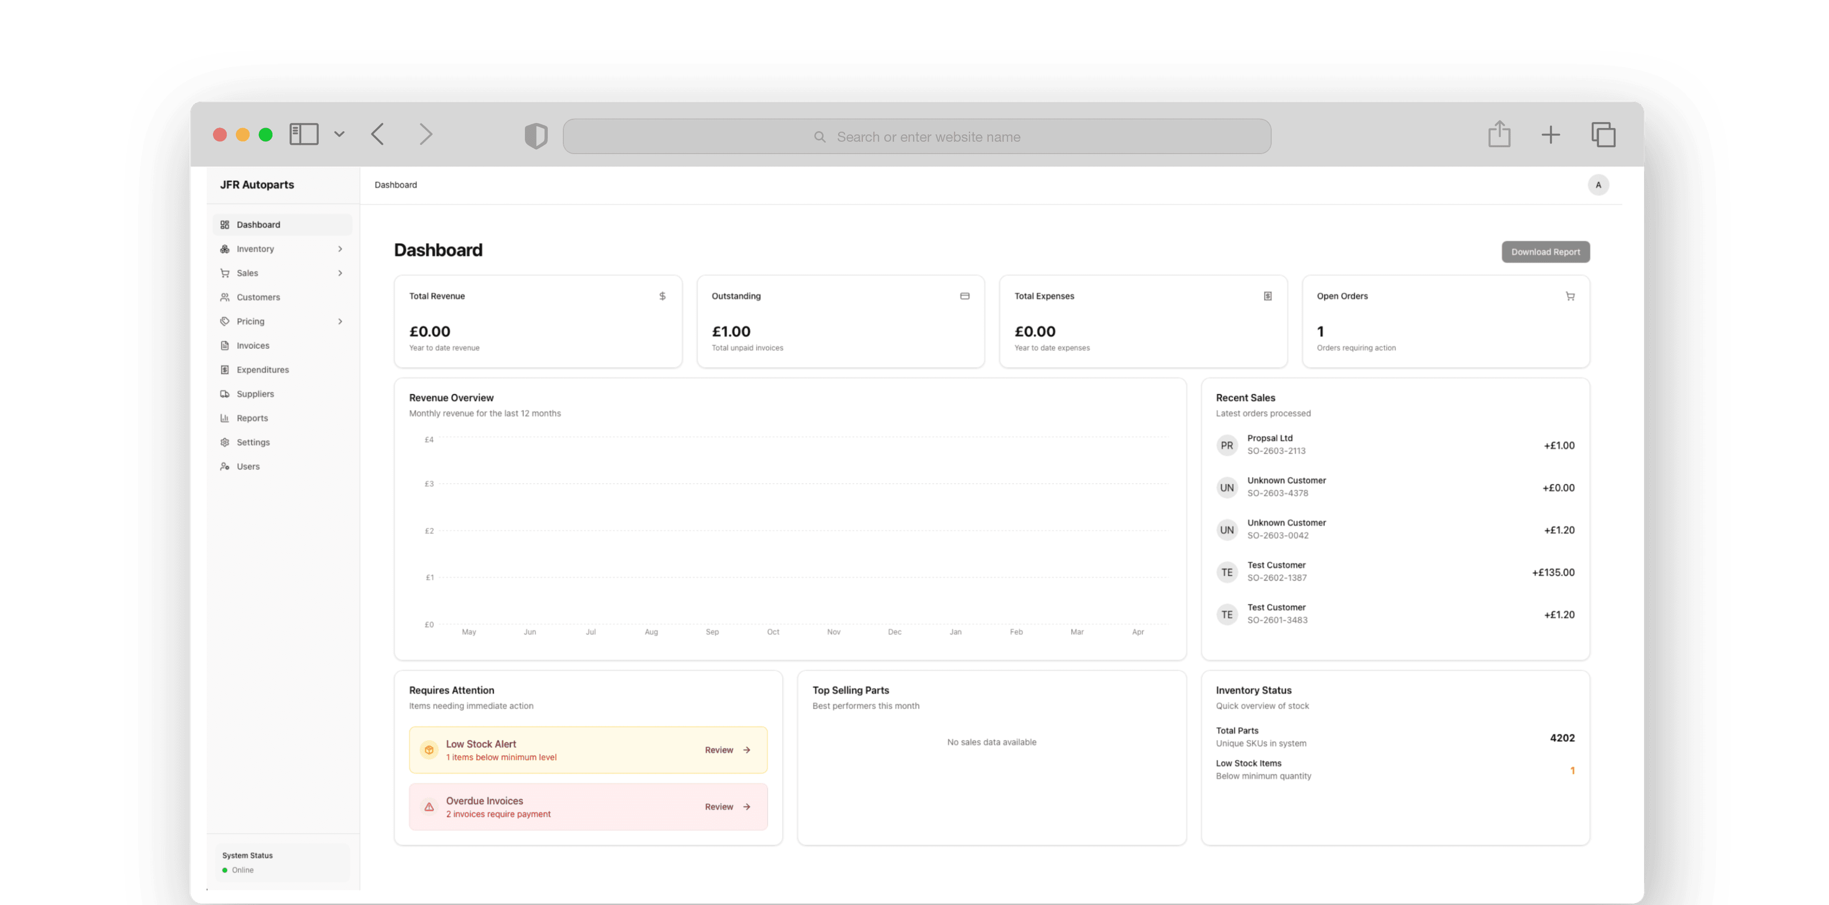Click the cart icon on Open Orders card

(1570, 296)
